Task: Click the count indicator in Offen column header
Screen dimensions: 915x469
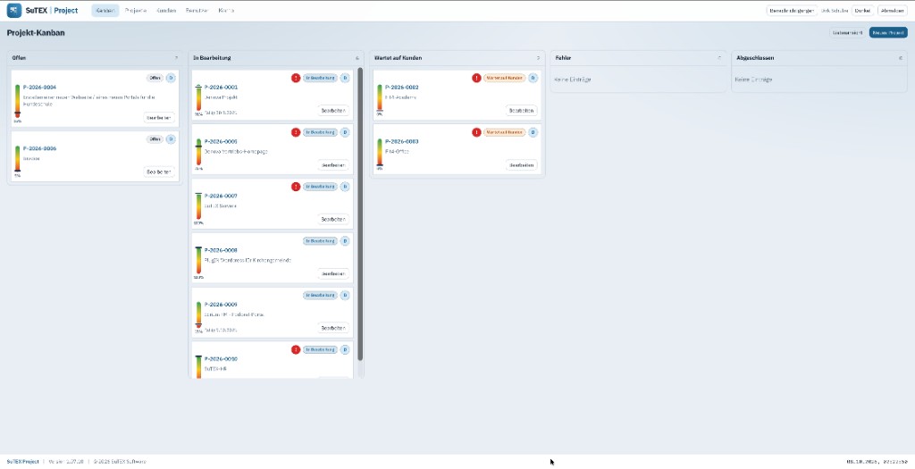Action: pyautogui.click(x=176, y=58)
